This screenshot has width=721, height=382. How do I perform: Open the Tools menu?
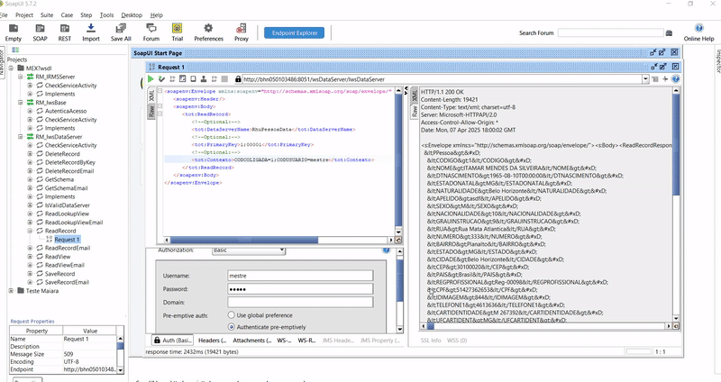tap(106, 14)
